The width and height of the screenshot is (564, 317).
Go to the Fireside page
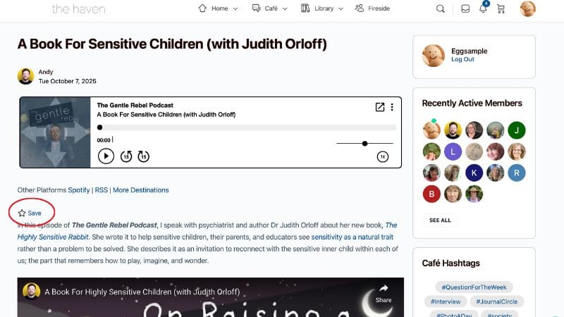click(x=372, y=8)
